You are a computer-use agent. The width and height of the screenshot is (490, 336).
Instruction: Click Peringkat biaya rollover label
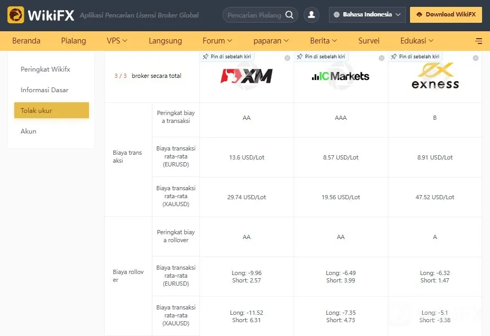[x=176, y=236]
